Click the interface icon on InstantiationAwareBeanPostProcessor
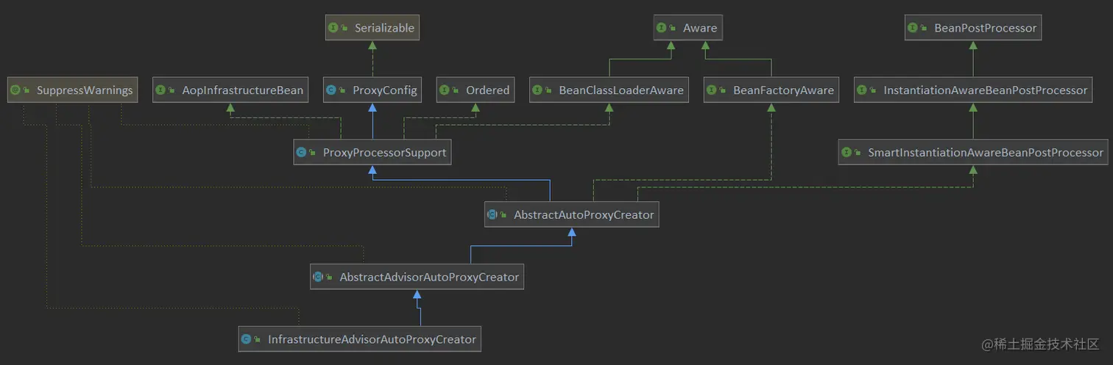Viewport: 1113px width, 365px height. tap(863, 90)
